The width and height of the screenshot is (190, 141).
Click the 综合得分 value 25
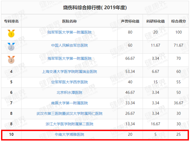(x=178, y=134)
